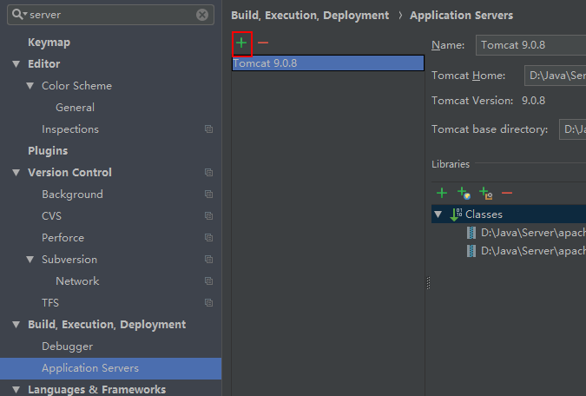Remove selected library entry
This screenshot has width=586, height=396.
coord(507,193)
